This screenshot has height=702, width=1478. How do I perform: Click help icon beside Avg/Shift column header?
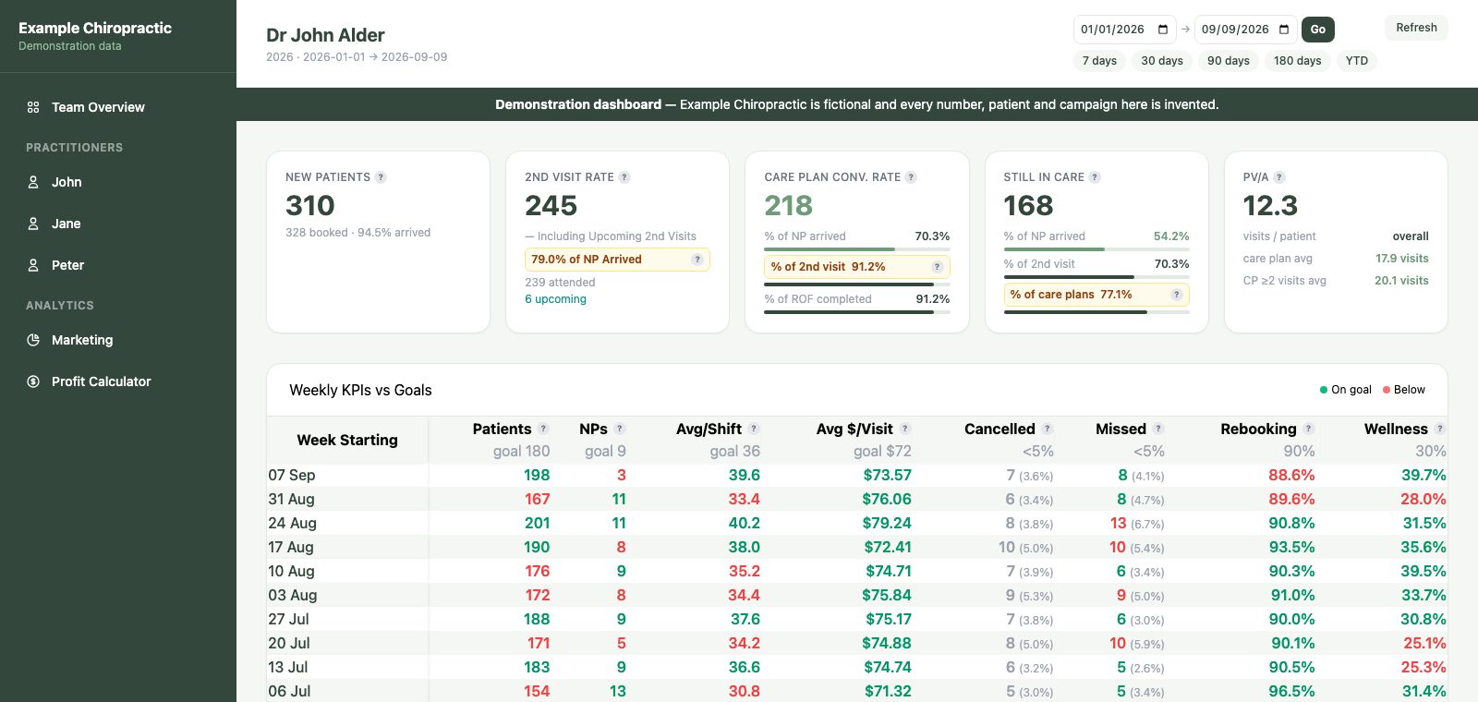(x=754, y=429)
